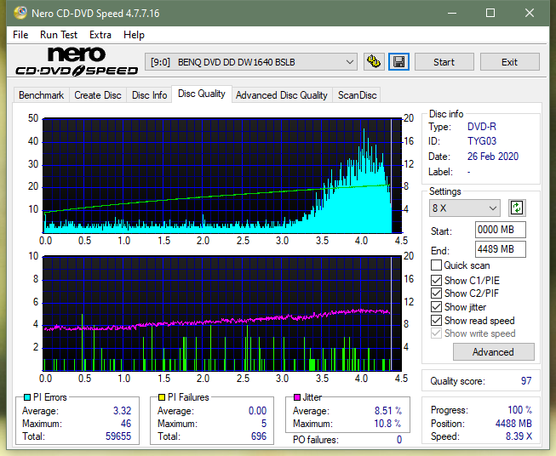556x456 pixels.
Task: Maximize the Nero CD-DVD Speed window
Action: coord(490,13)
